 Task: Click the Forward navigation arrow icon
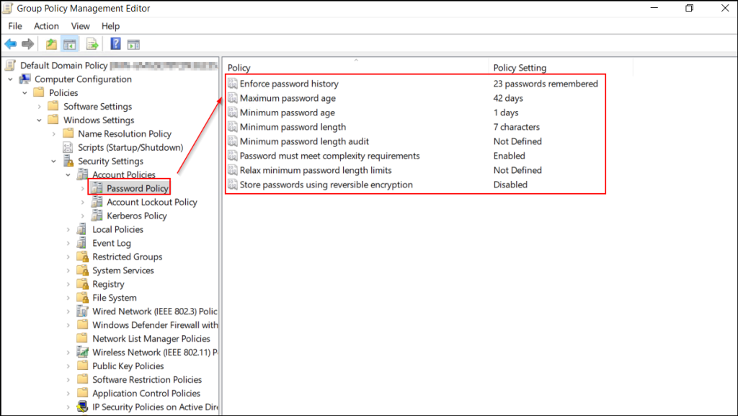click(27, 43)
